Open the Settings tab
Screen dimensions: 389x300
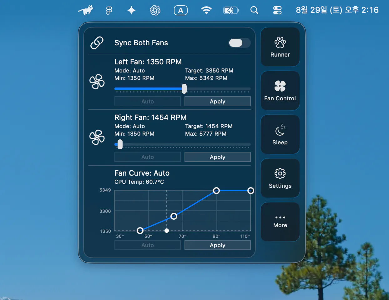click(x=280, y=178)
